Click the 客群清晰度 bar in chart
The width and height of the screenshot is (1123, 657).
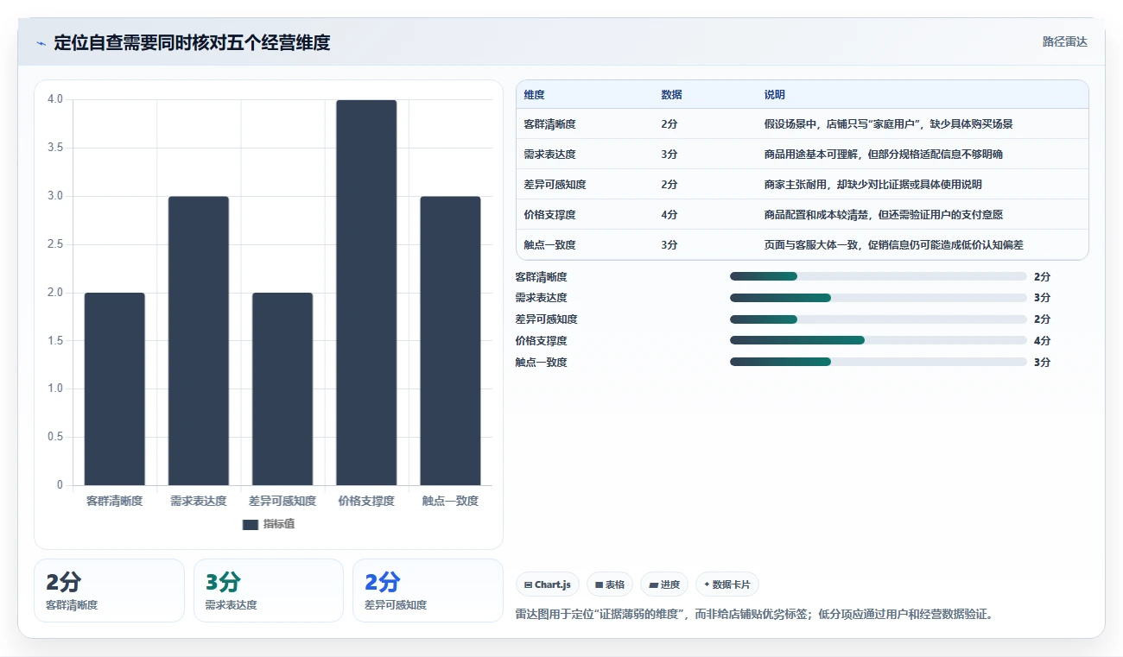(x=115, y=389)
